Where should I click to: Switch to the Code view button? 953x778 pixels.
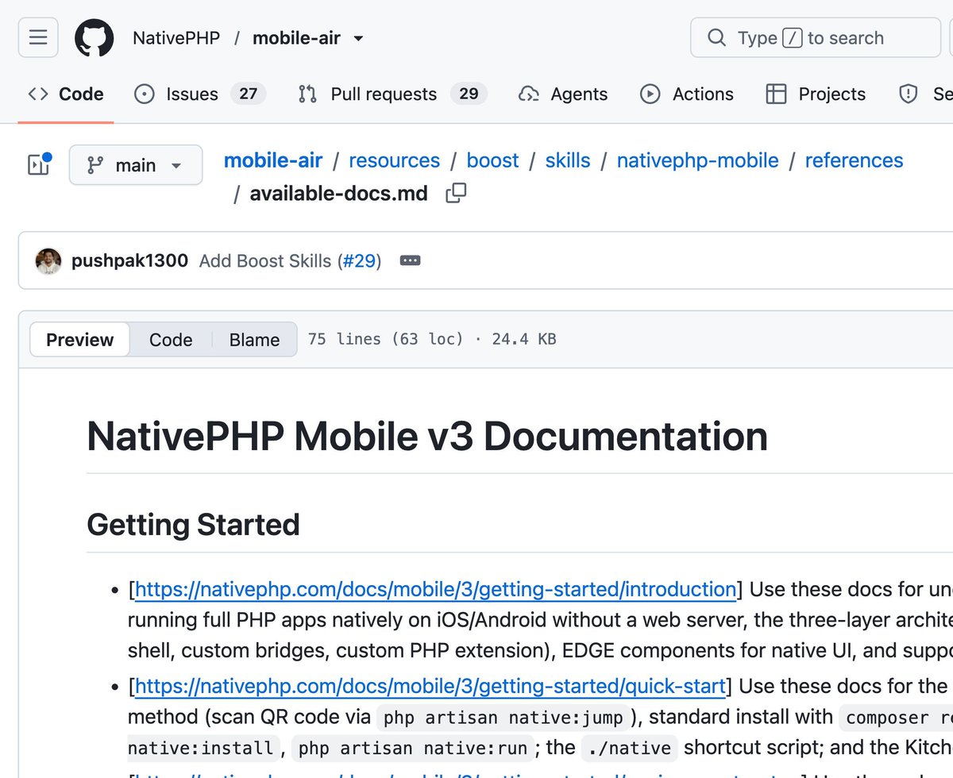click(x=171, y=340)
